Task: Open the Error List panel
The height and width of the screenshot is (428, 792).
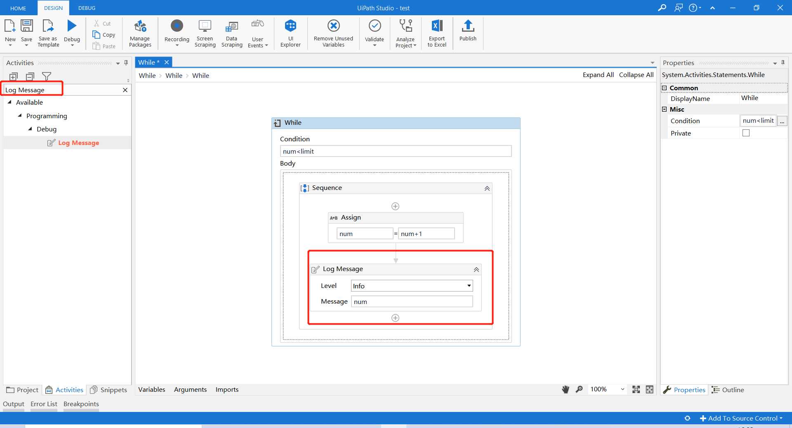Action: tap(44, 404)
